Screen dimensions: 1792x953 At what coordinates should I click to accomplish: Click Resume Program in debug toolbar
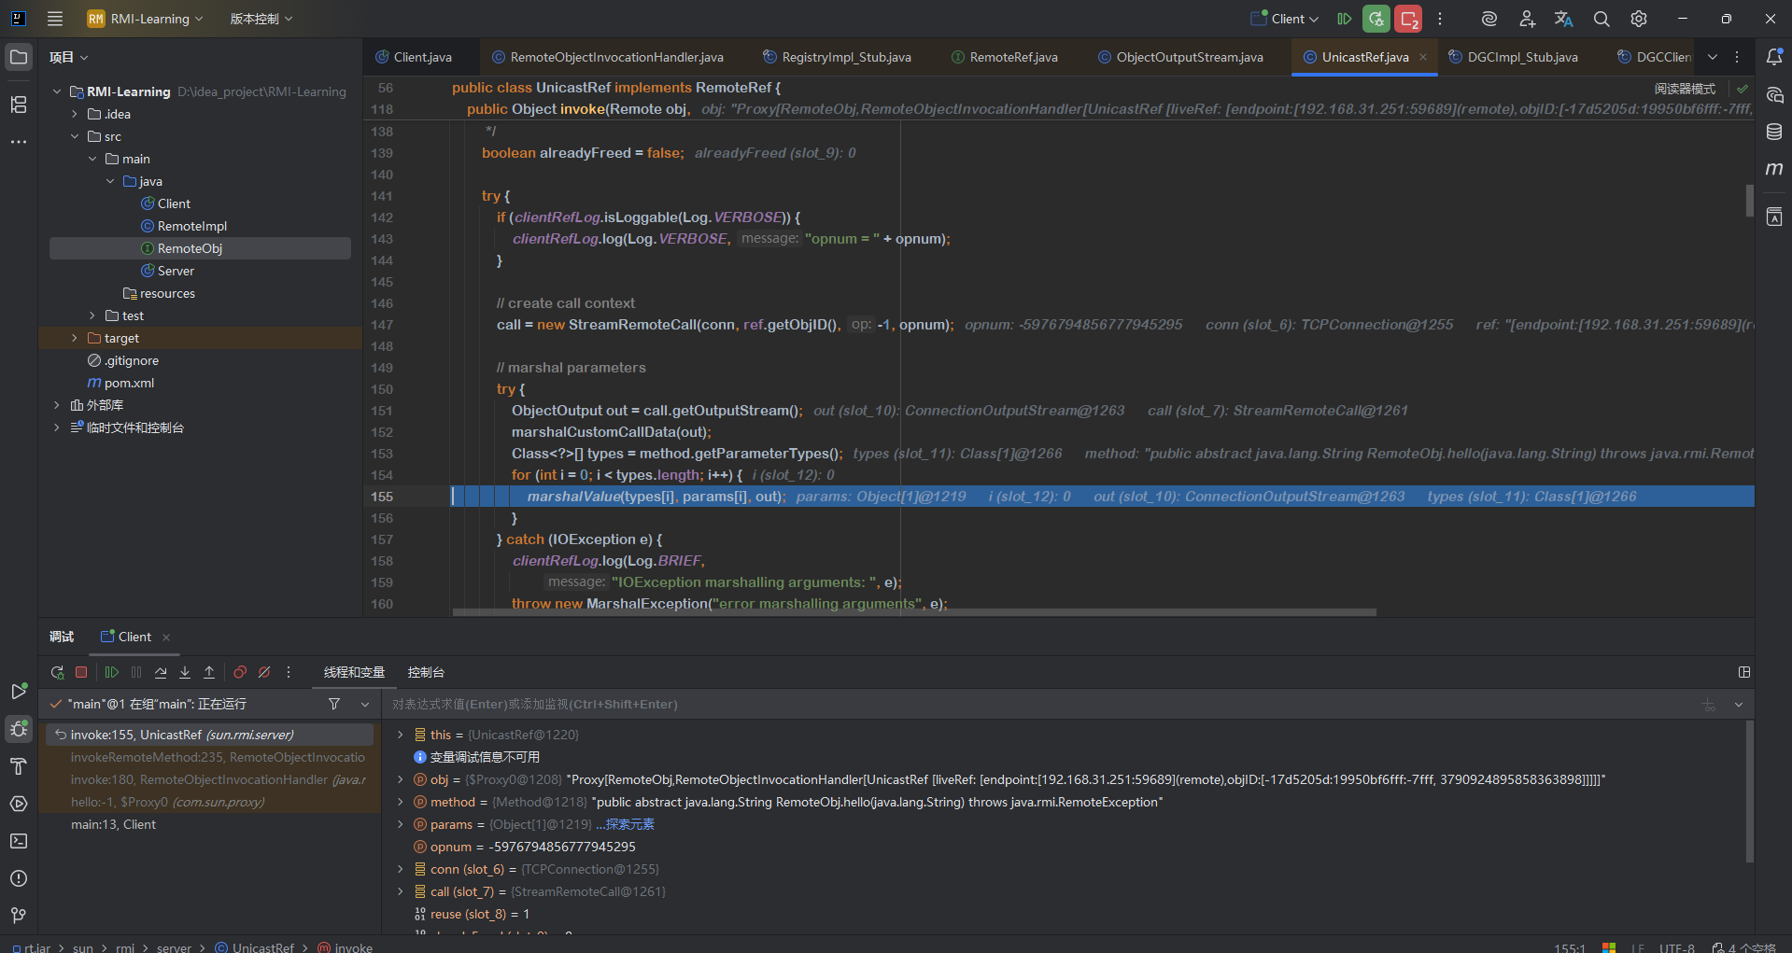[x=112, y=672]
